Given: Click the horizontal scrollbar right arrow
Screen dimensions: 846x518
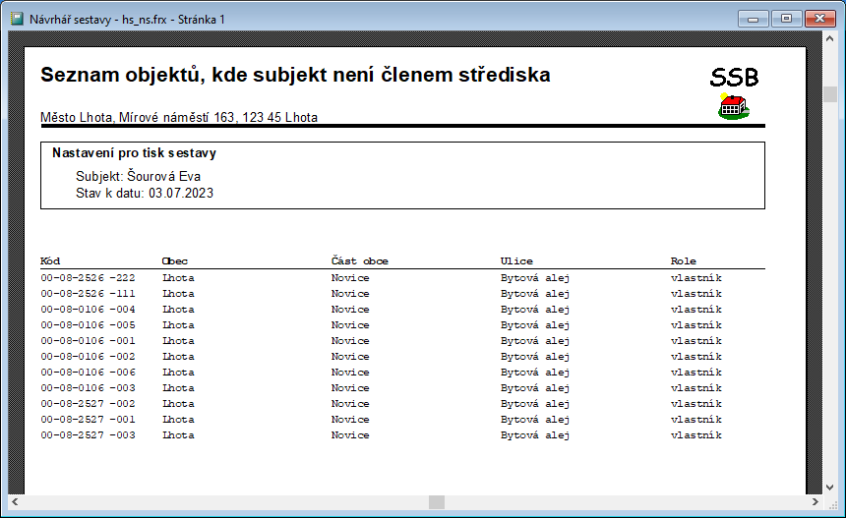Looking at the screenshot, I should (x=816, y=502).
